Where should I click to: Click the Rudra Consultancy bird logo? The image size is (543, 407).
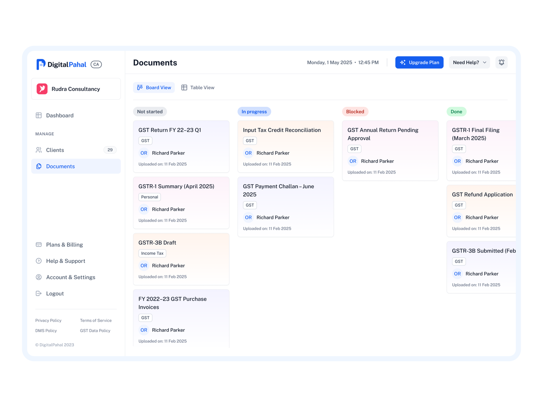[42, 89]
